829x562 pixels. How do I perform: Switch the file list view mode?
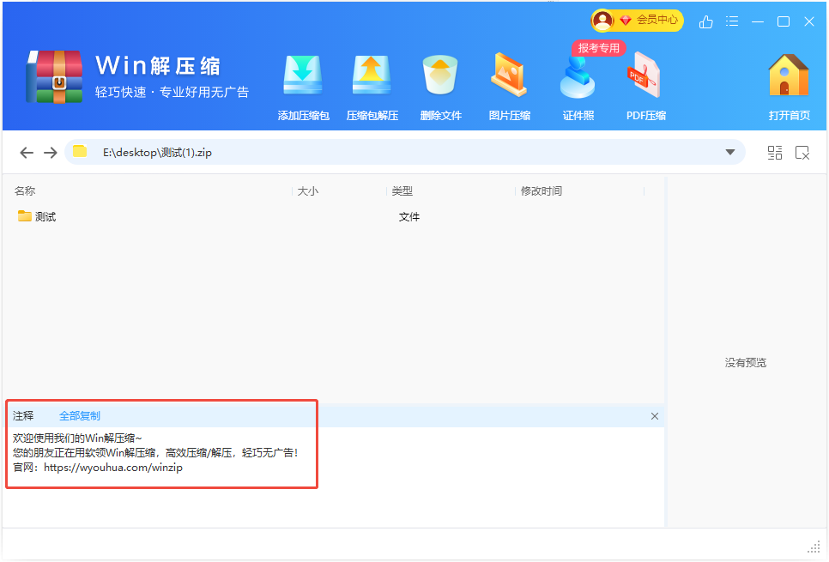775,153
